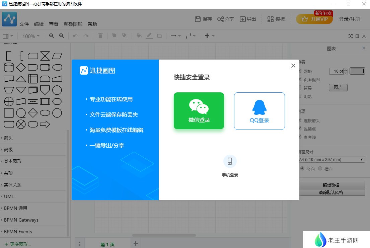Close the login dialog
The width and height of the screenshot is (370, 248).
293,66
